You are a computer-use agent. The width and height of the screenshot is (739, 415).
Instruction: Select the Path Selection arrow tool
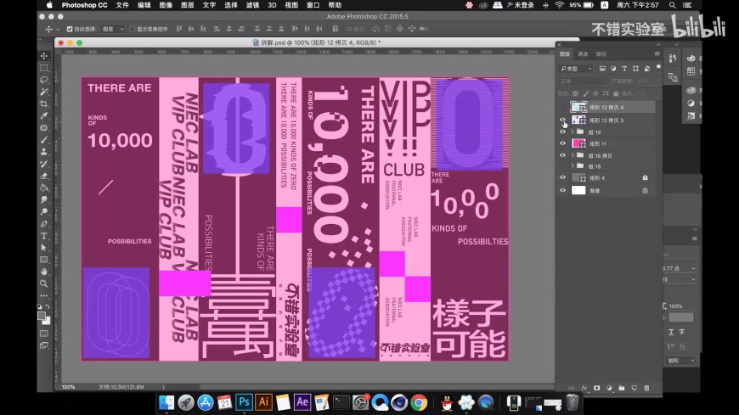(x=44, y=247)
